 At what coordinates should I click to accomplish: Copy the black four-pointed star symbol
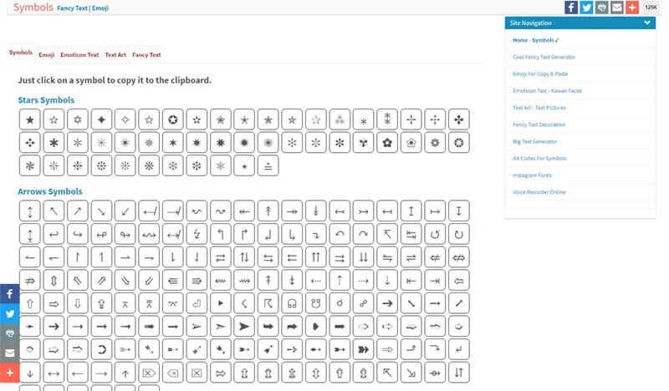[x=101, y=119]
